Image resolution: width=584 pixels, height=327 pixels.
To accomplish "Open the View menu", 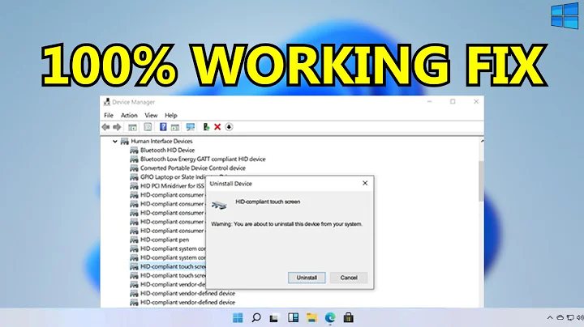I will click(151, 115).
